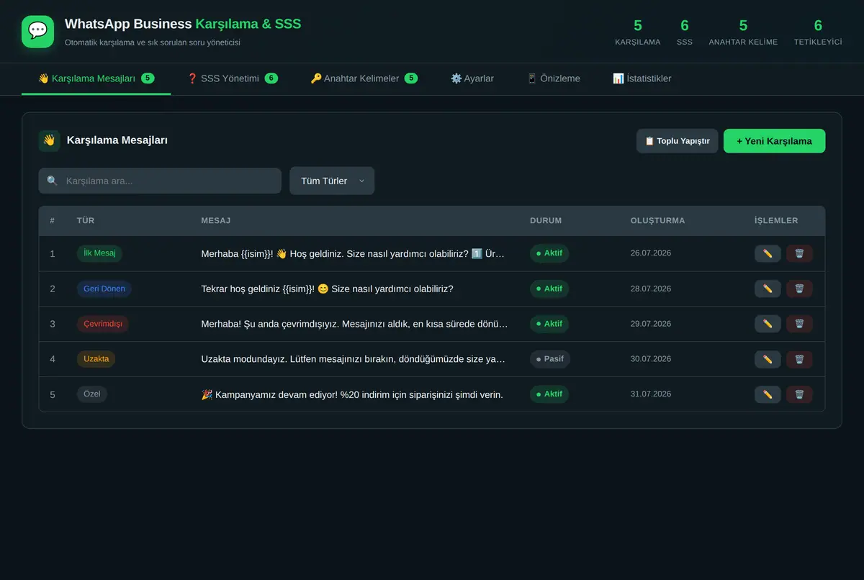Viewport: 864px width, 580px height.
Task: Edit the Uzakta greeting with pencil icon
Action: (768, 359)
